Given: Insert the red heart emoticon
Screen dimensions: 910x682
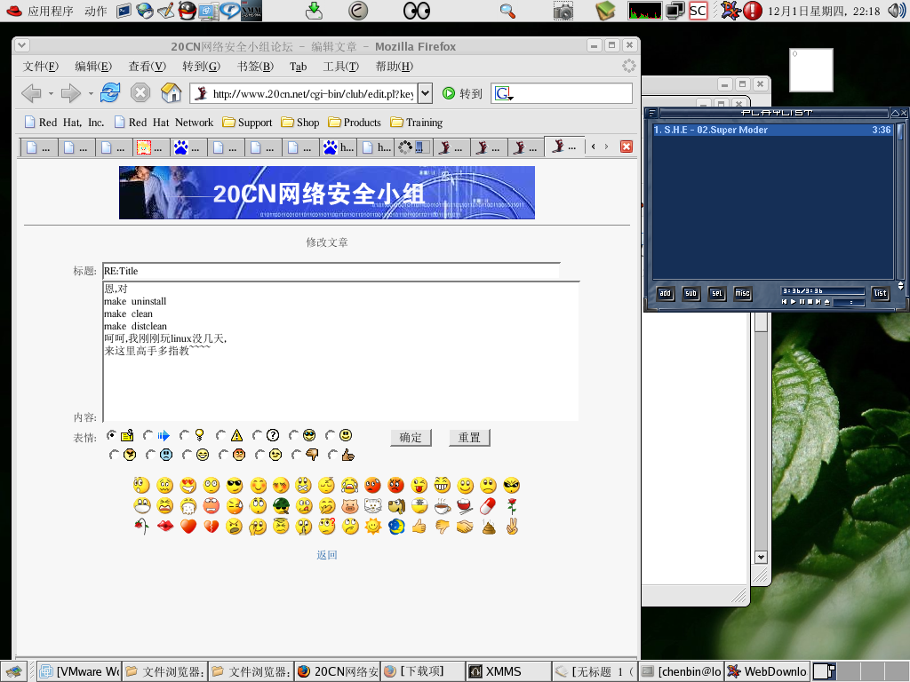Looking at the screenshot, I should [x=188, y=527].
